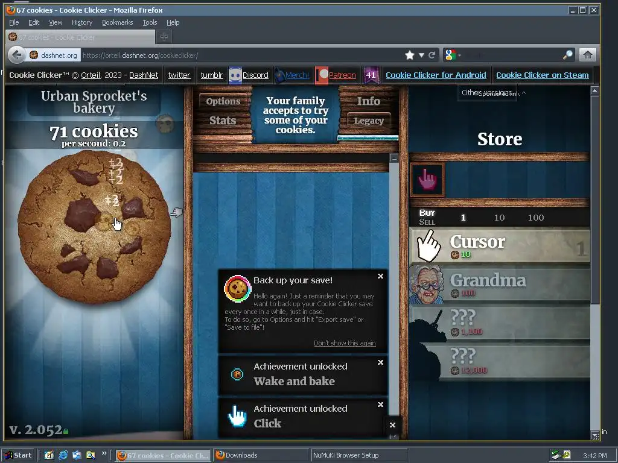618x463 pixels.
Task: Open the Legacy ascension button
Action: point(369,121)
